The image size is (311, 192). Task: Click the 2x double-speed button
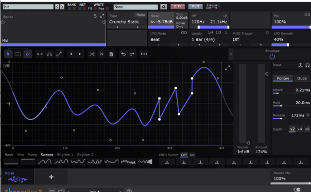coord(102,54)
